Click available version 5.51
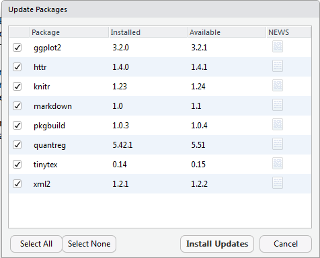This screenshot has width=320, height=258. (x=198, y=145)
